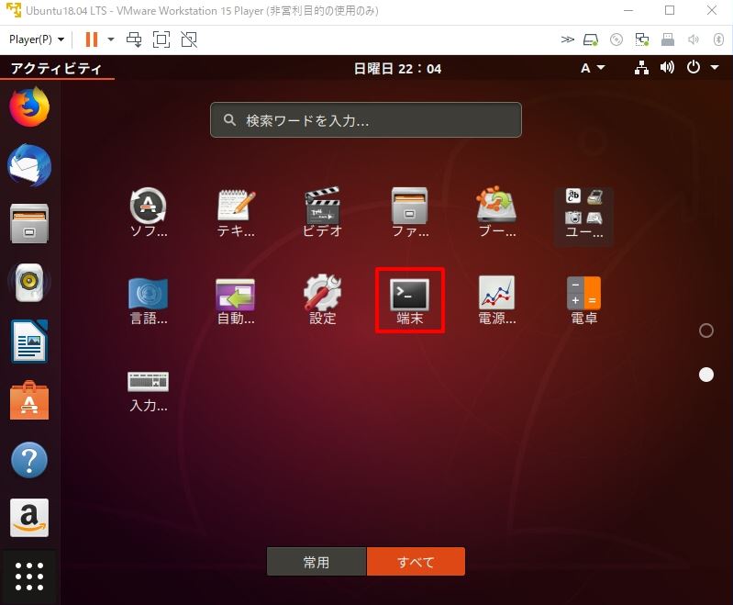
Task: Open the 電卓 calculator app
Action: click(583, 300)
